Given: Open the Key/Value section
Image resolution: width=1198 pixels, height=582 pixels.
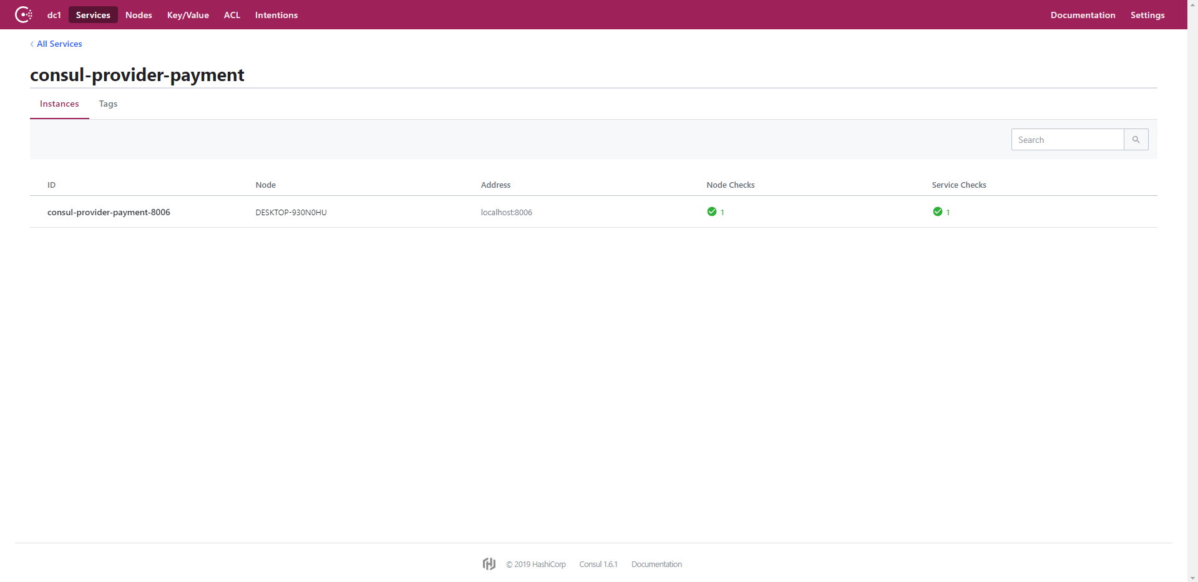Looking at the screenshot, I should coord(188,15).
